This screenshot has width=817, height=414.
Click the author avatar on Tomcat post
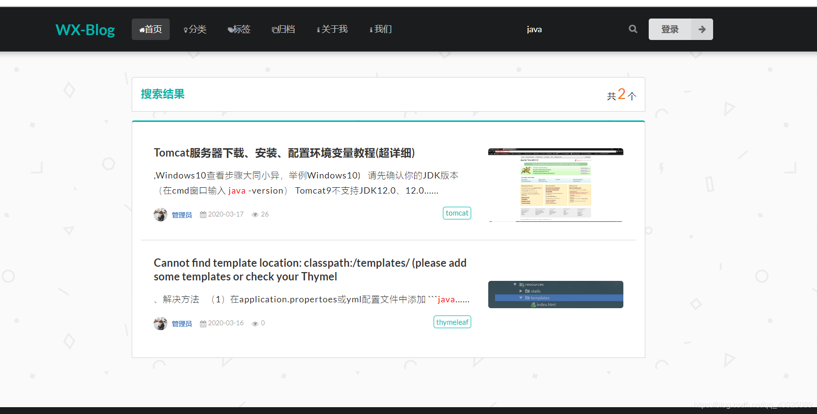[x=160, y=215]
